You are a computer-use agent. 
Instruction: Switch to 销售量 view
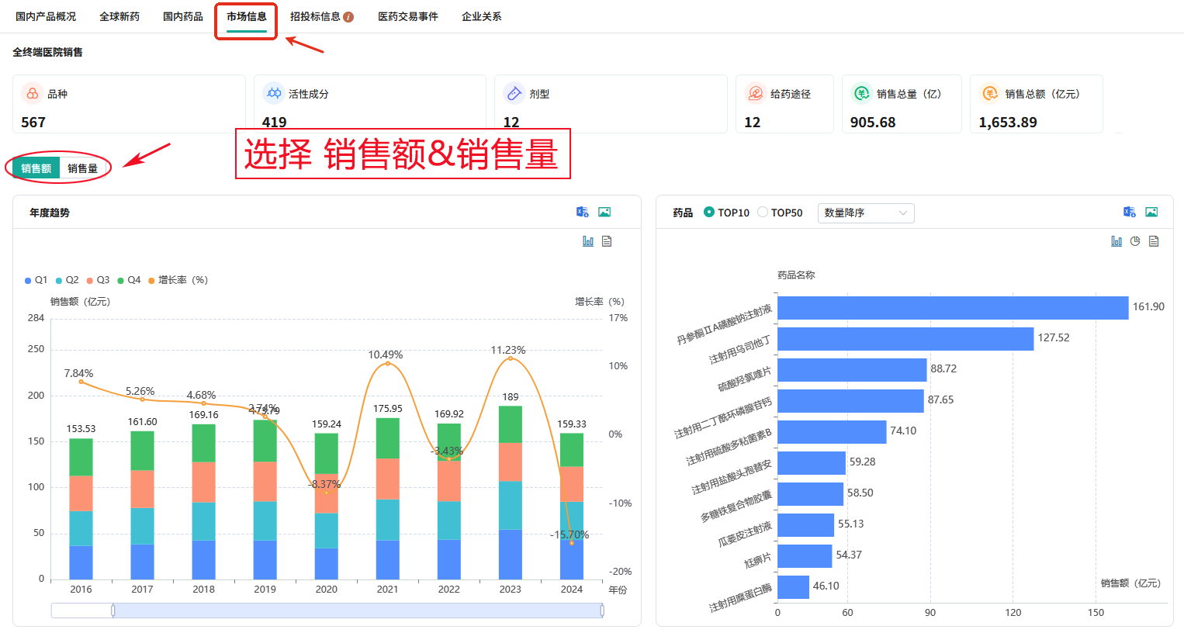pyautogui.click(x=82, y=168)
